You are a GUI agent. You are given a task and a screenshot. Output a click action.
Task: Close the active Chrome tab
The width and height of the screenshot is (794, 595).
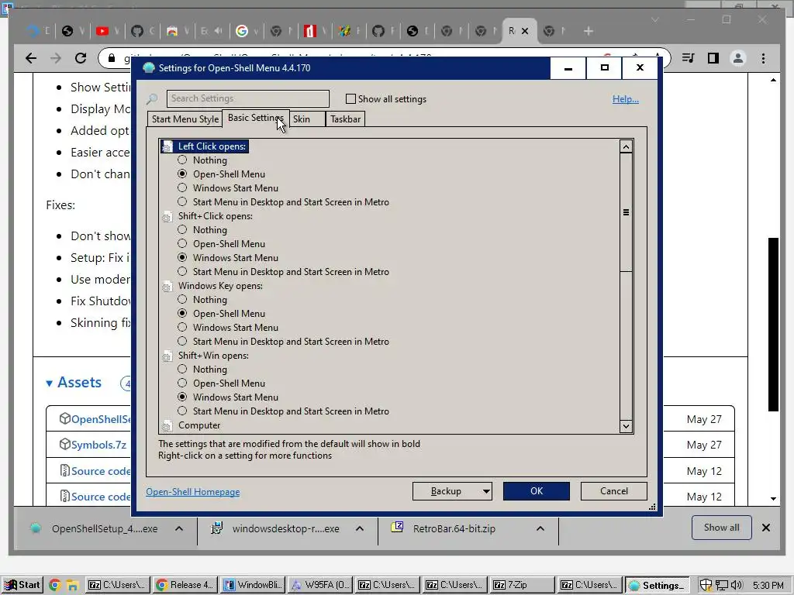[525, 31]
